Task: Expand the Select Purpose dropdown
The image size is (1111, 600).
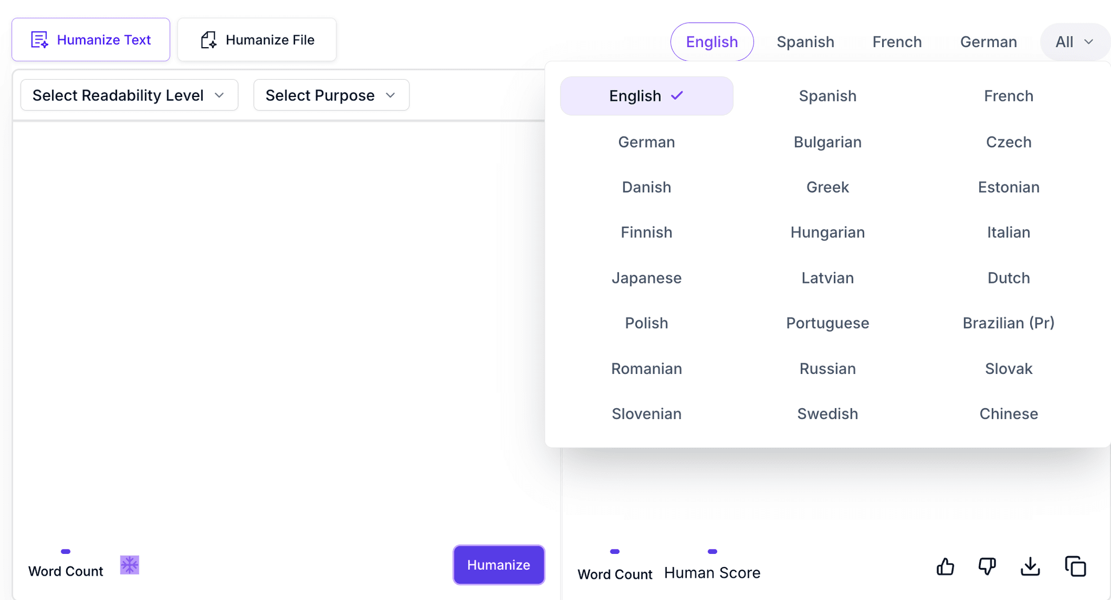Action: [x=331, y=95]
